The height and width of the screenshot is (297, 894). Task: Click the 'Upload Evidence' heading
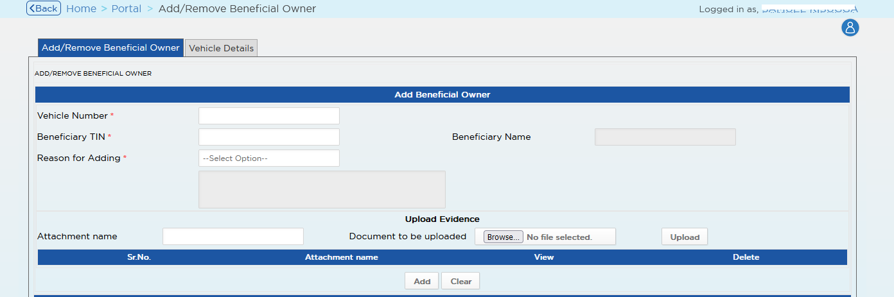(x=443, y=219)
